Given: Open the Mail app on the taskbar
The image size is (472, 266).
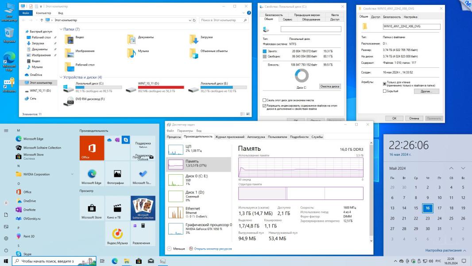Looking at the screenshot, I should point(151,261).
